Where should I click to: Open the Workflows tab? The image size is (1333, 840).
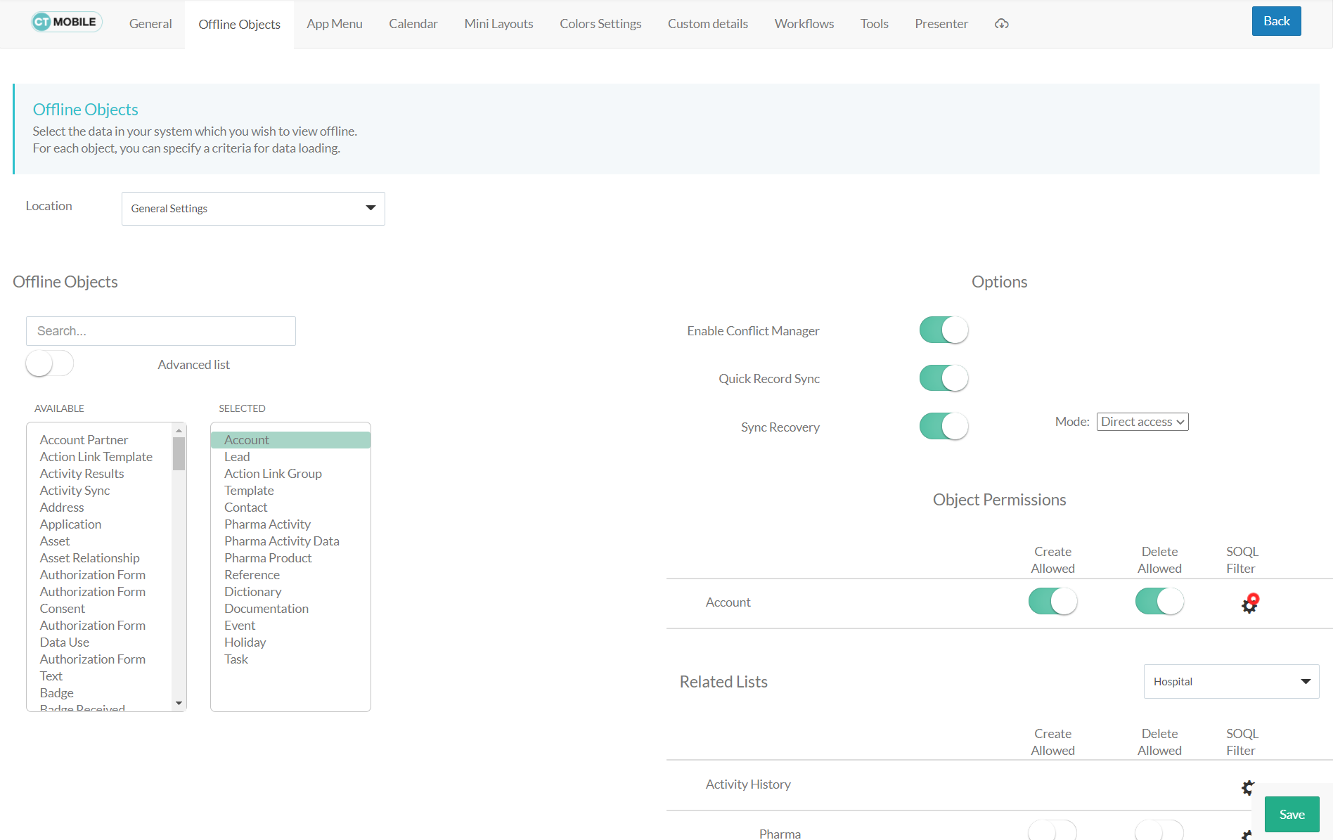[804, 24]
